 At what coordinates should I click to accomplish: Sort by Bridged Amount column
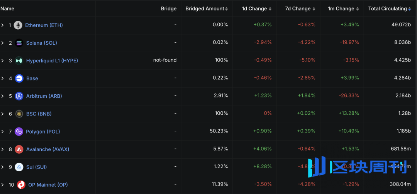click(x=207, y=8)
